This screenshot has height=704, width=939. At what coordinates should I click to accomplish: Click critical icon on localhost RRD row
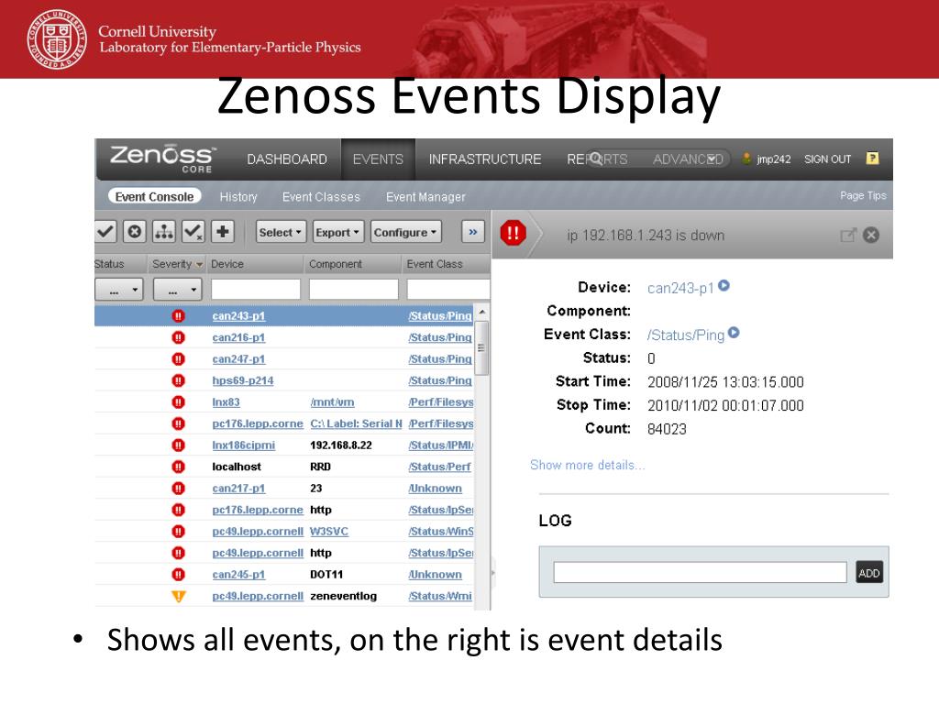[179, 467]
